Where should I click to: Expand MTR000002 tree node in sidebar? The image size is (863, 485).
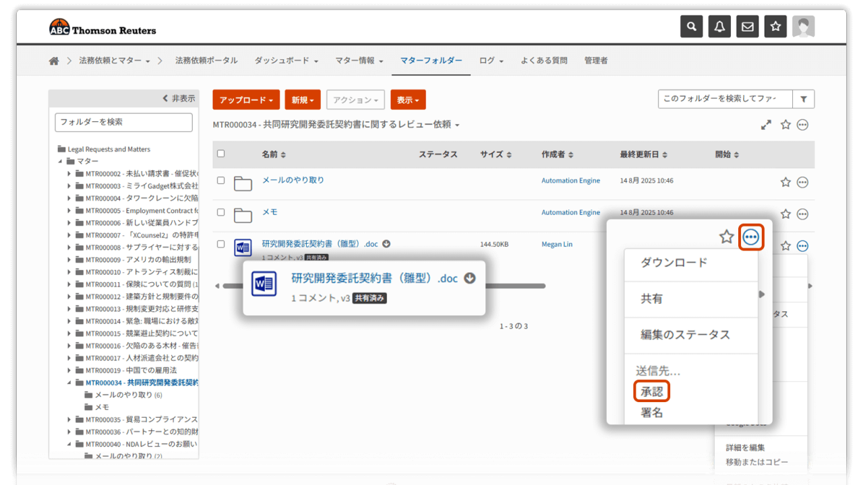click(69, 174)
